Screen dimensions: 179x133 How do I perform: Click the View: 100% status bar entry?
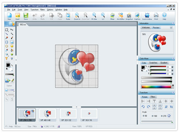[77, 127]
